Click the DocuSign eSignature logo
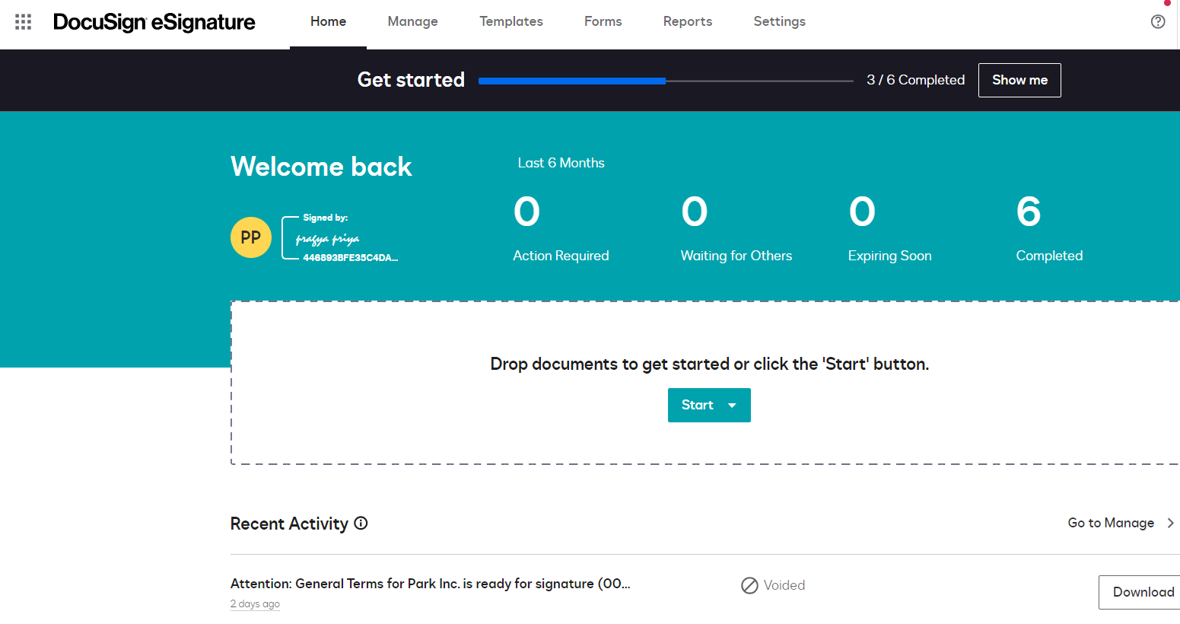Viewport: 1180px width, 624px height. click(x=154, y=22)
